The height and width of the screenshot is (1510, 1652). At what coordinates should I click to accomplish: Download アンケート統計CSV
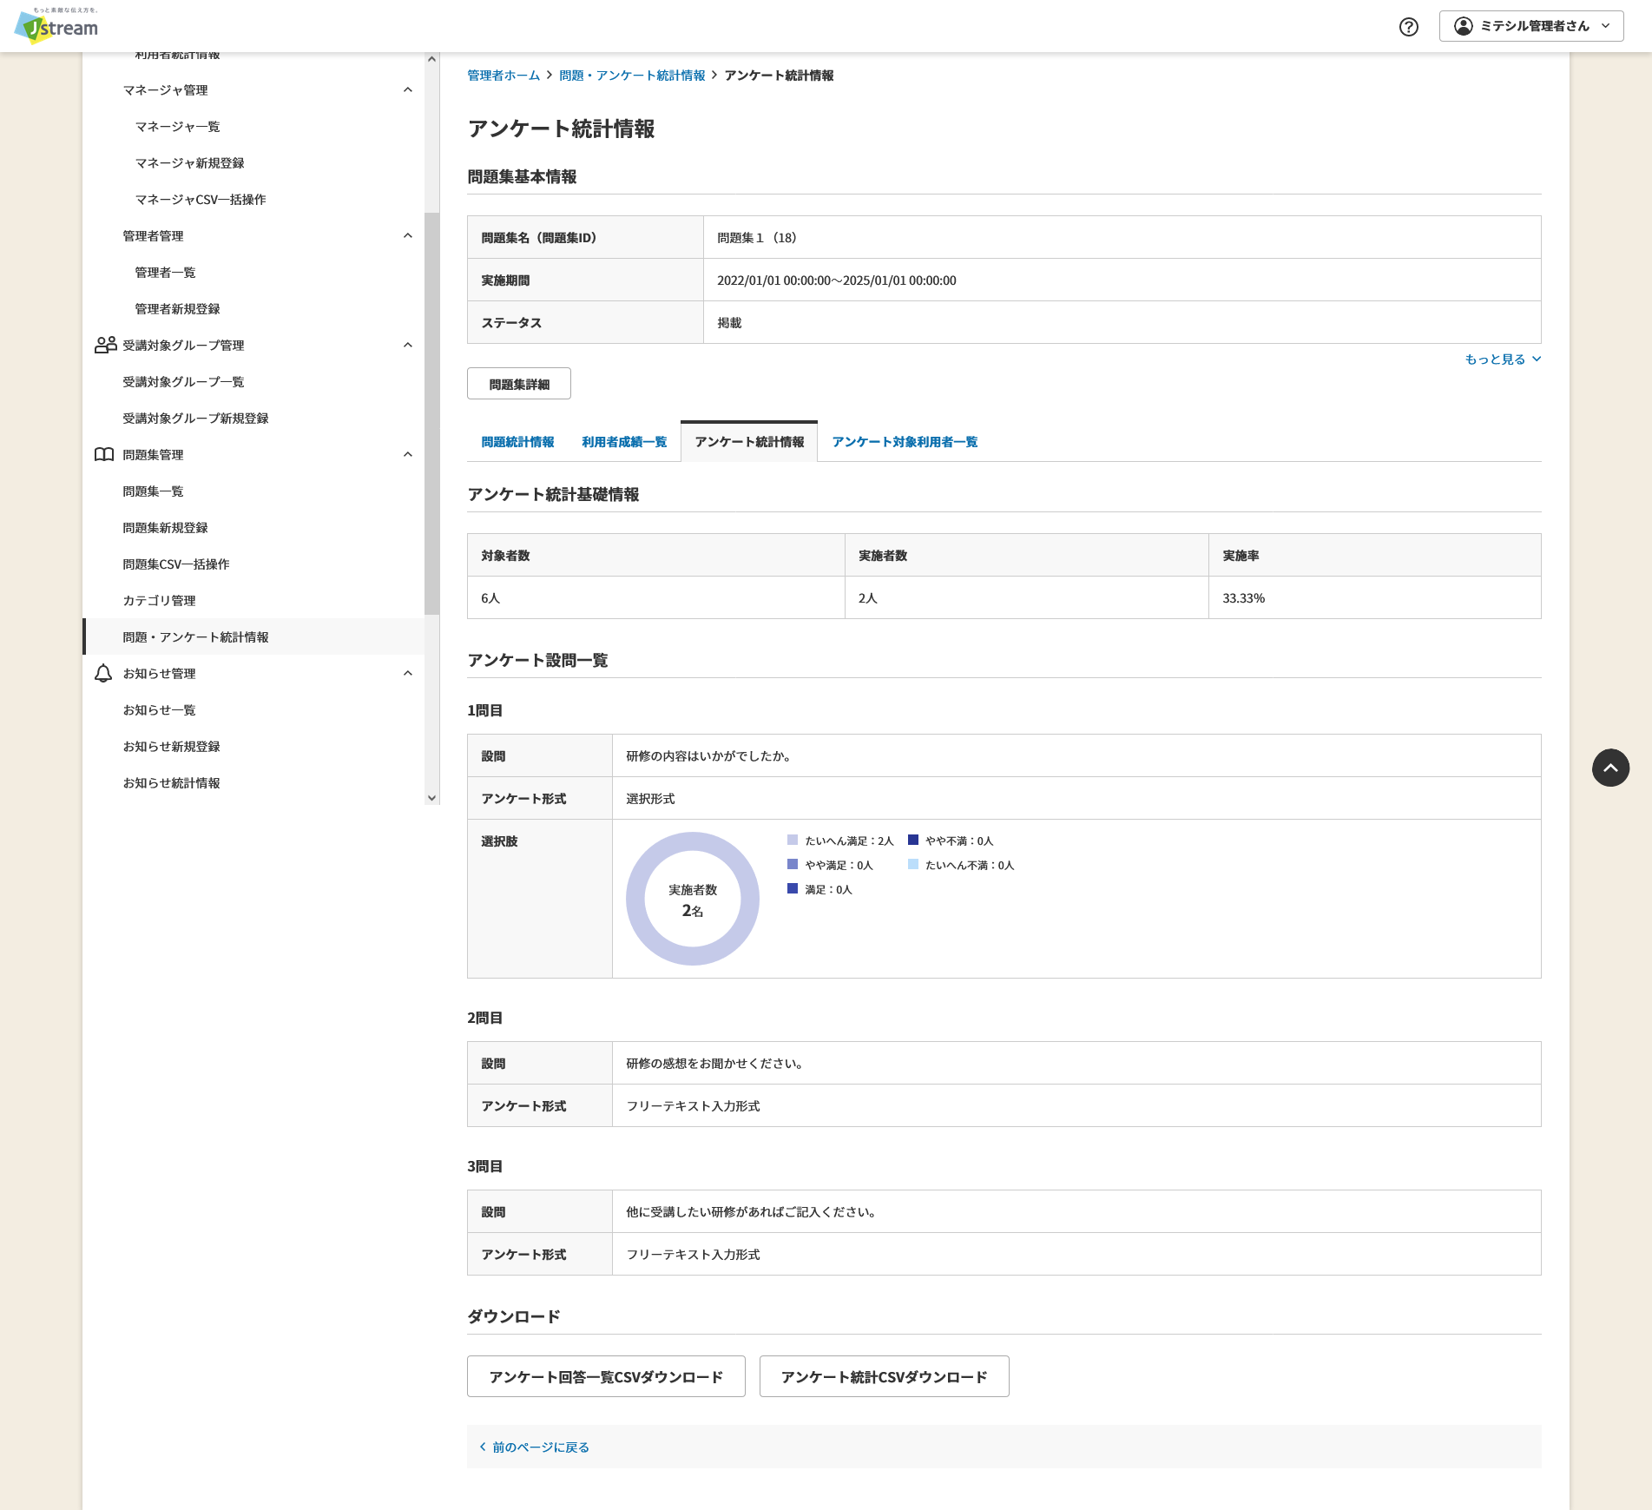884,1376
